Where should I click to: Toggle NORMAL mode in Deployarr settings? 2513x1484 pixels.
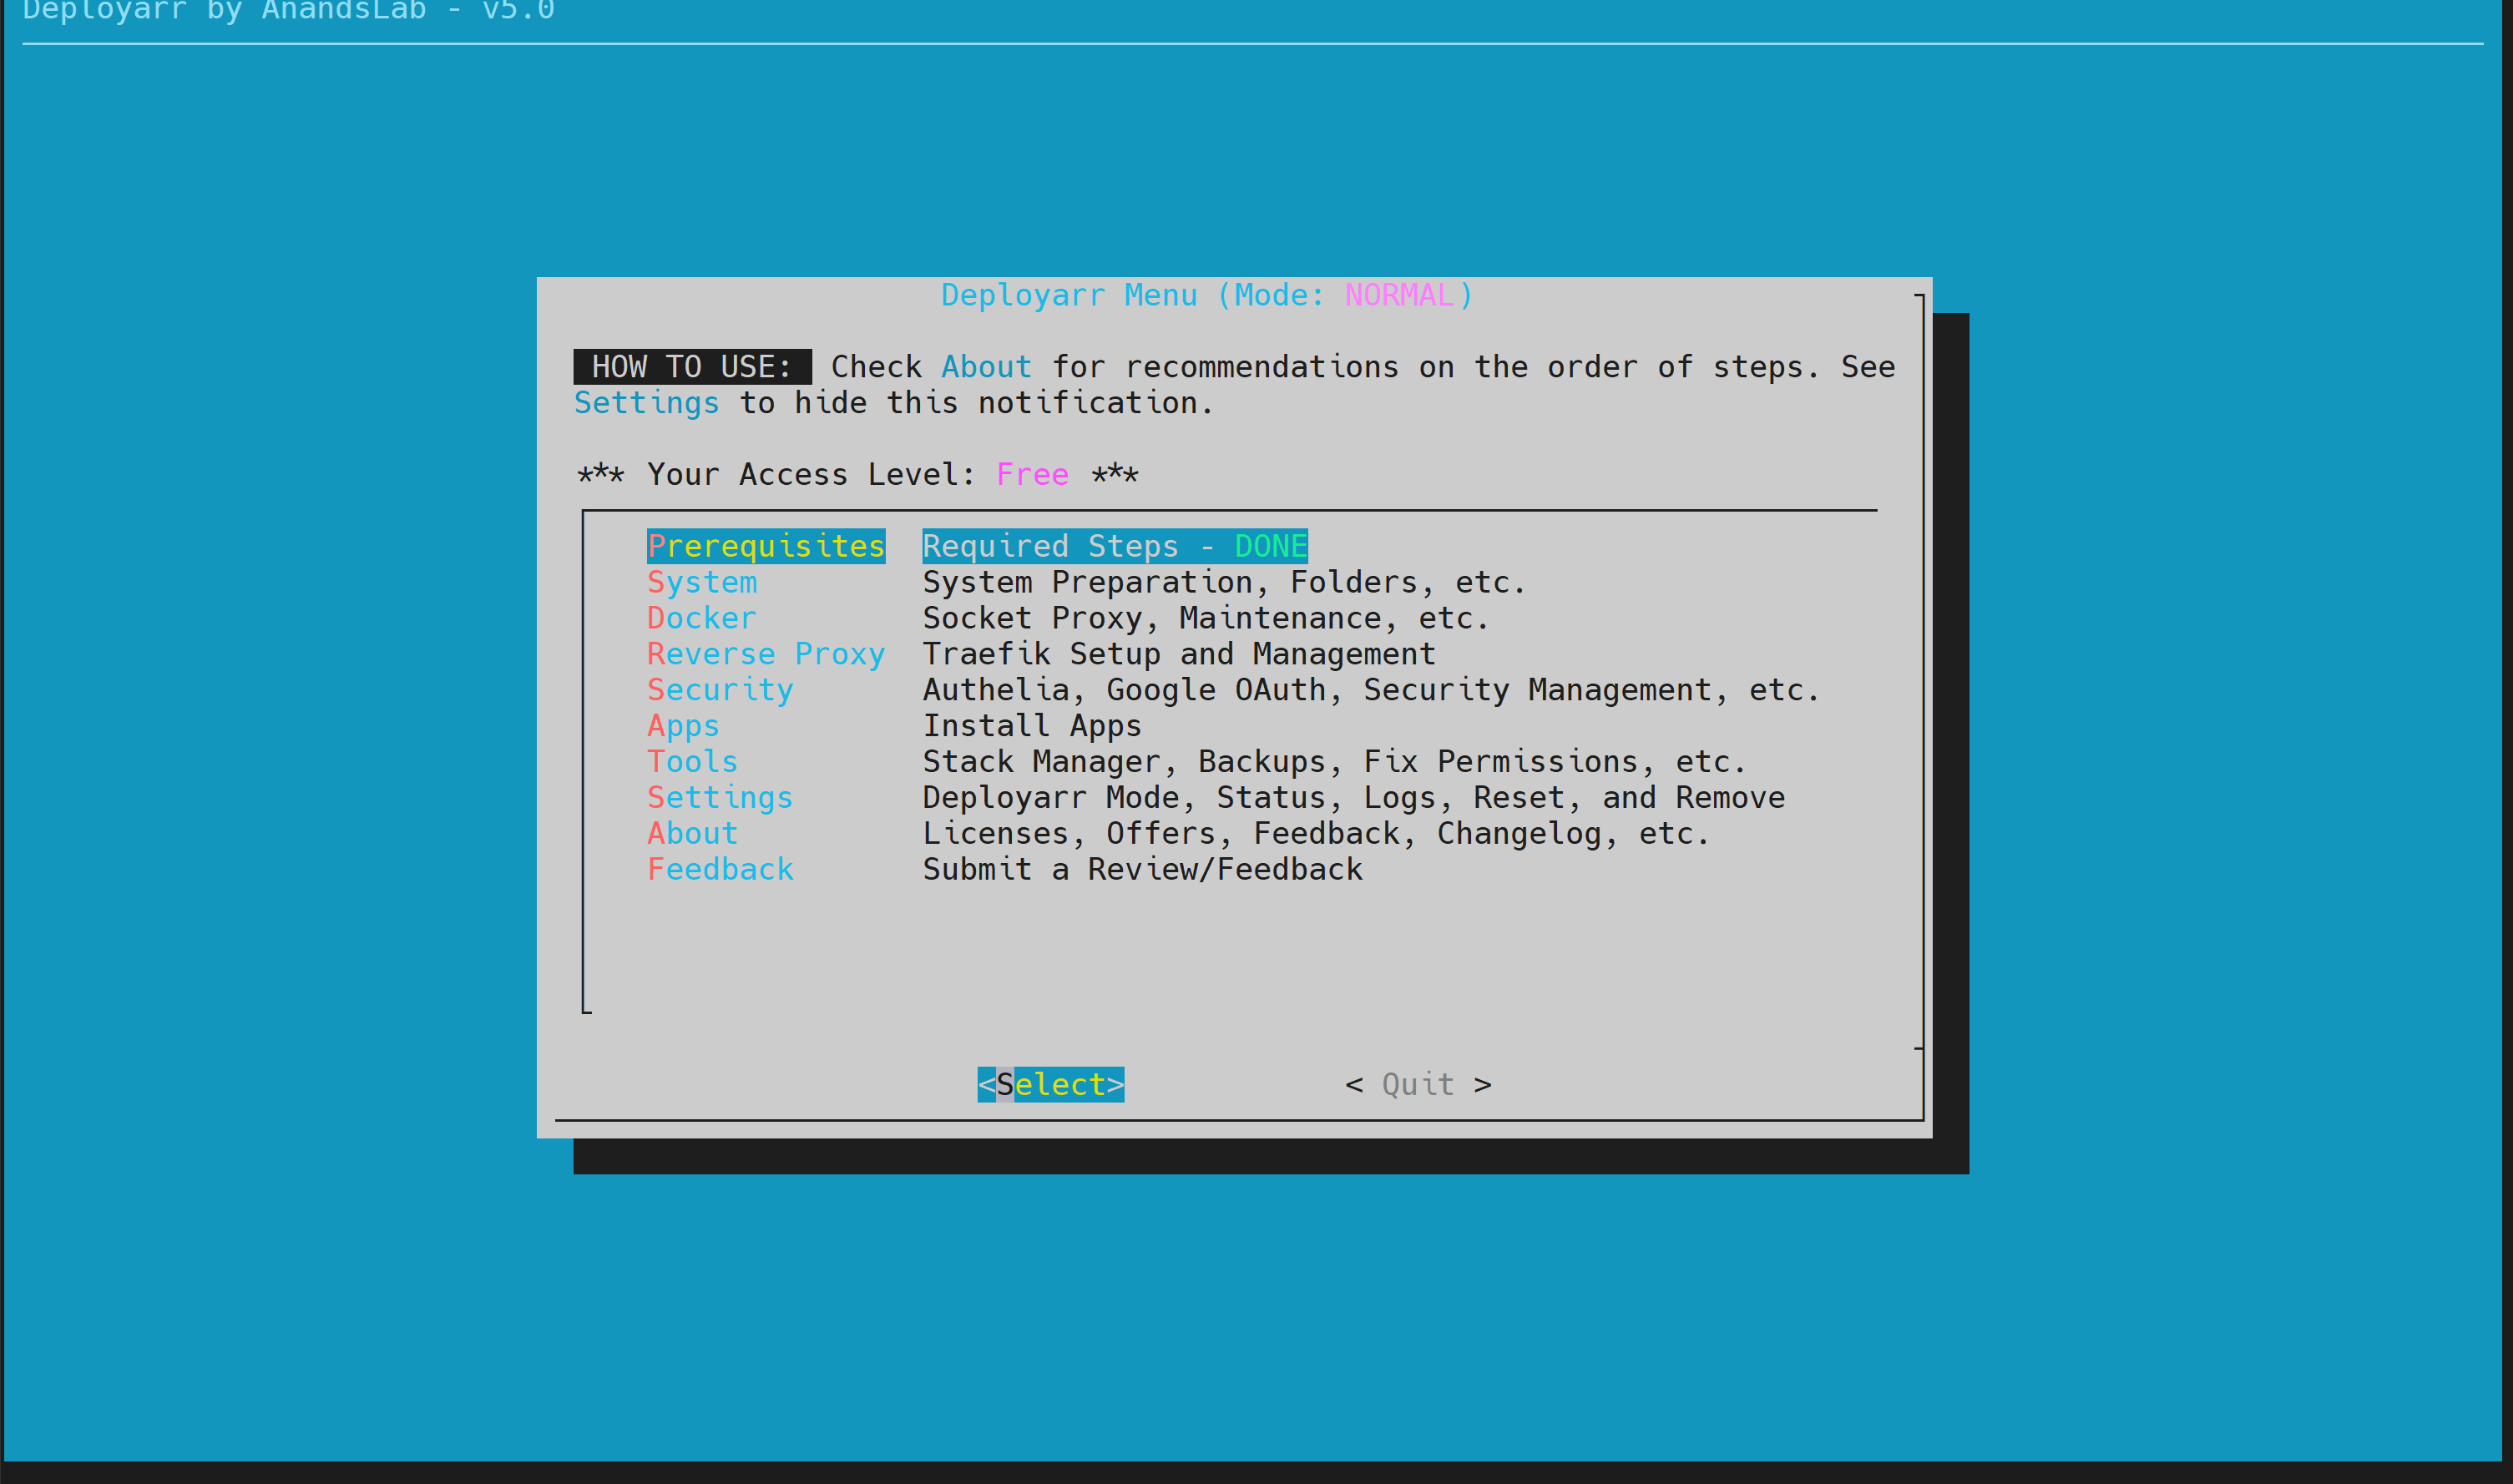pos(720,799)
